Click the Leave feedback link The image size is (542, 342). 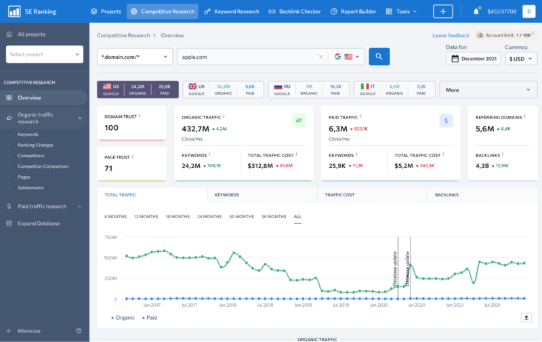(x=451, y=35)
